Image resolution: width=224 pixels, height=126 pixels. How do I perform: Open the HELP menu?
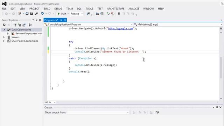[161, 9]
